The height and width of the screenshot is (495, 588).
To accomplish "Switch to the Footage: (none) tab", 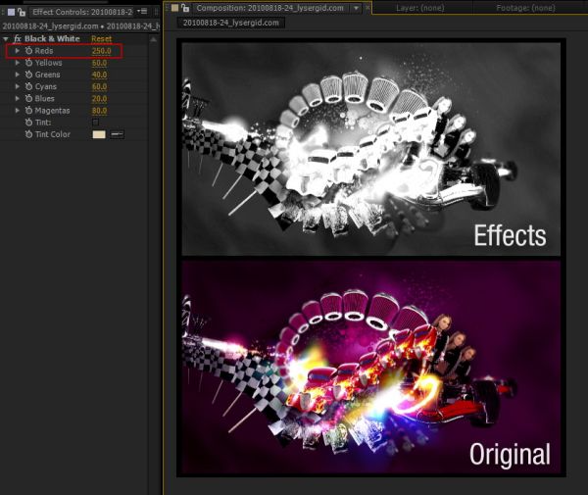I will [x=525, y=8].
